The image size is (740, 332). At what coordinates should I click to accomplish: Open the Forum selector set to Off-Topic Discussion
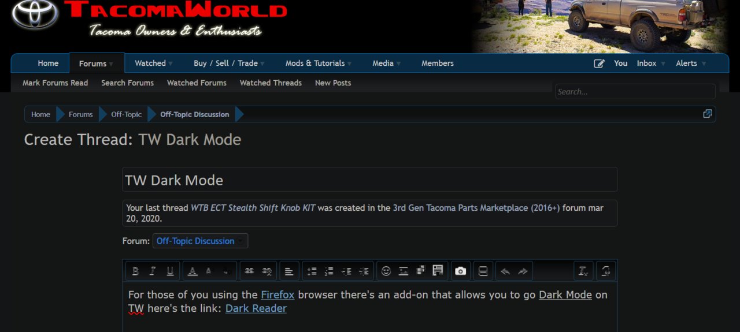pos(200,241)
